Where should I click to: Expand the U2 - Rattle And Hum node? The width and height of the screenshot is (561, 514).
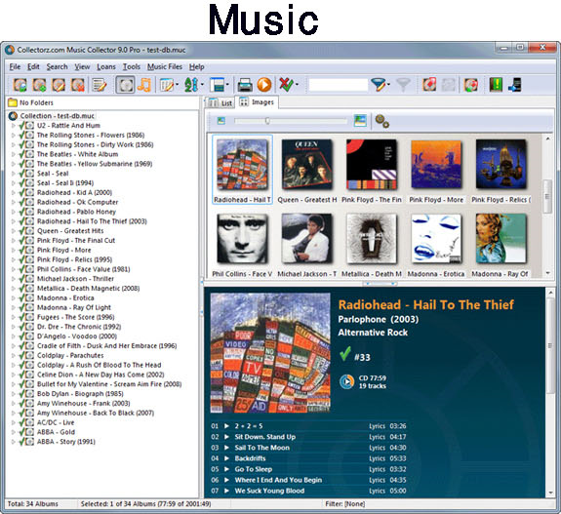click(14, 126)
